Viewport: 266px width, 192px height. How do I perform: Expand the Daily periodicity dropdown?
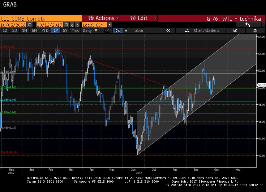tap(89, 30)
